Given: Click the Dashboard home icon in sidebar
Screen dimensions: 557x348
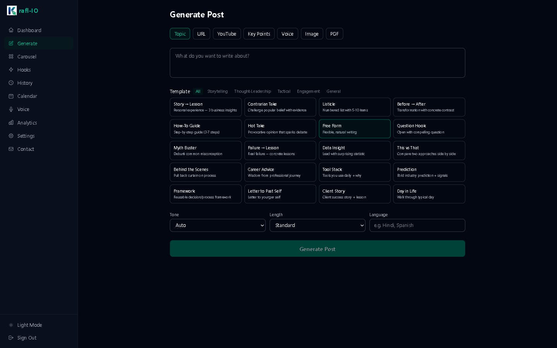Looking at the screenshot, I should click(11, 30).
